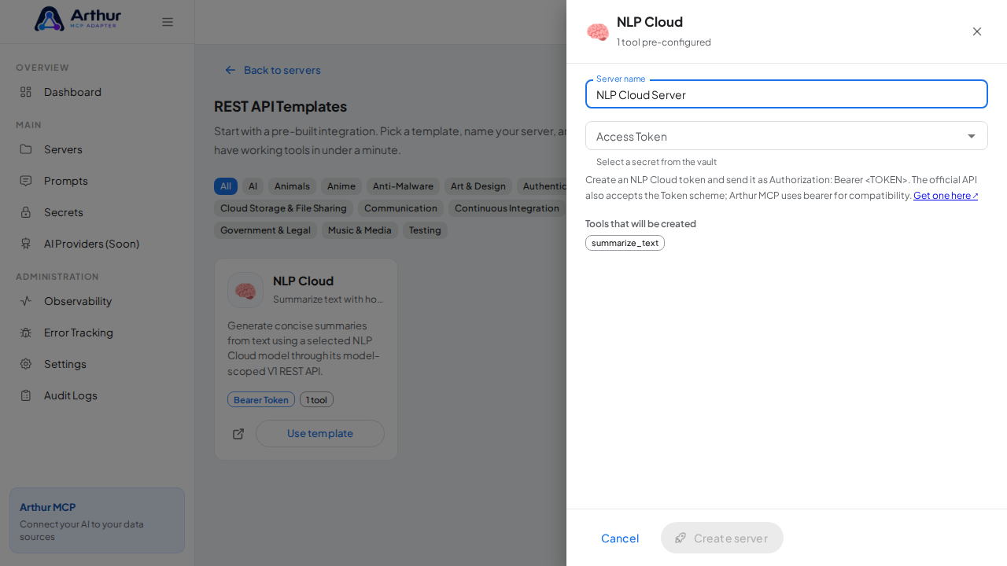Collapse sidebar using hamburger menu icon
The width and height of the screenshot is (1007, 566).
(x=168, y=22)
